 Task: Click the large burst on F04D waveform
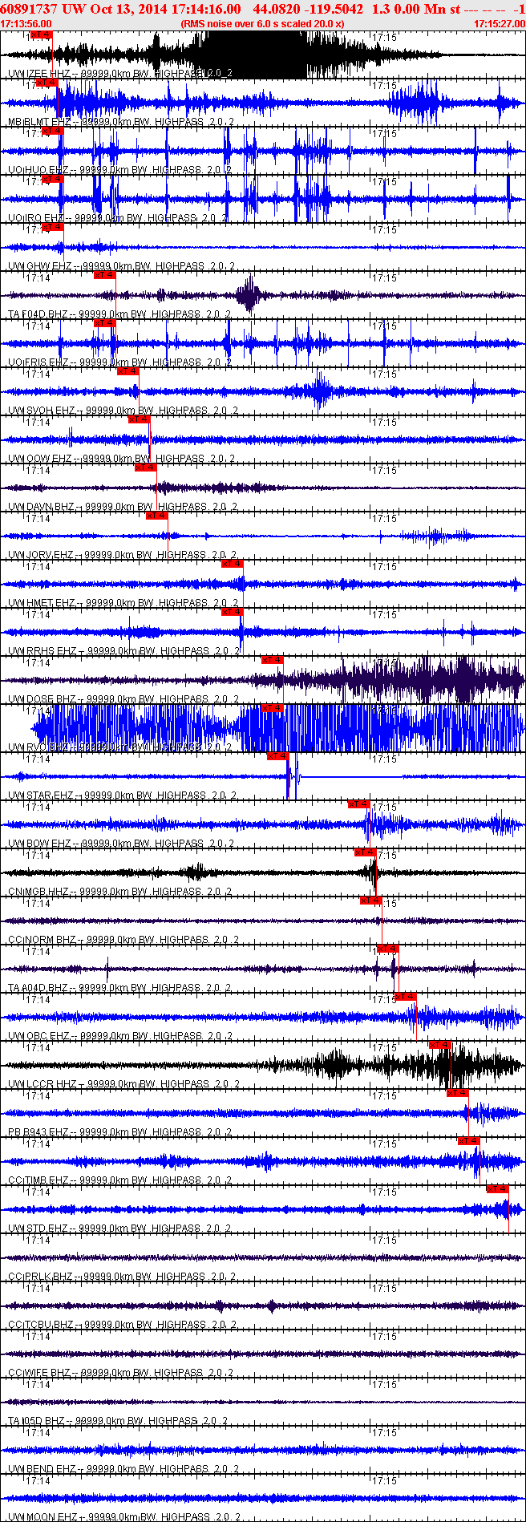coord(249,295)
